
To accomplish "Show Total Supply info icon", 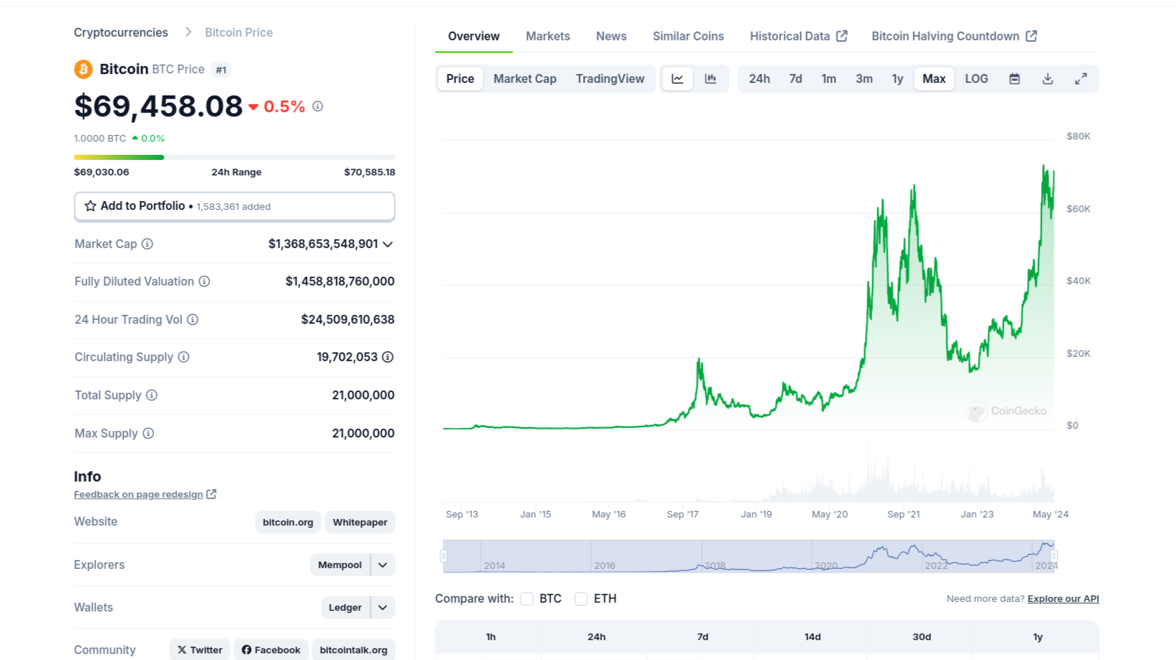I will click(x=152, y=395).
